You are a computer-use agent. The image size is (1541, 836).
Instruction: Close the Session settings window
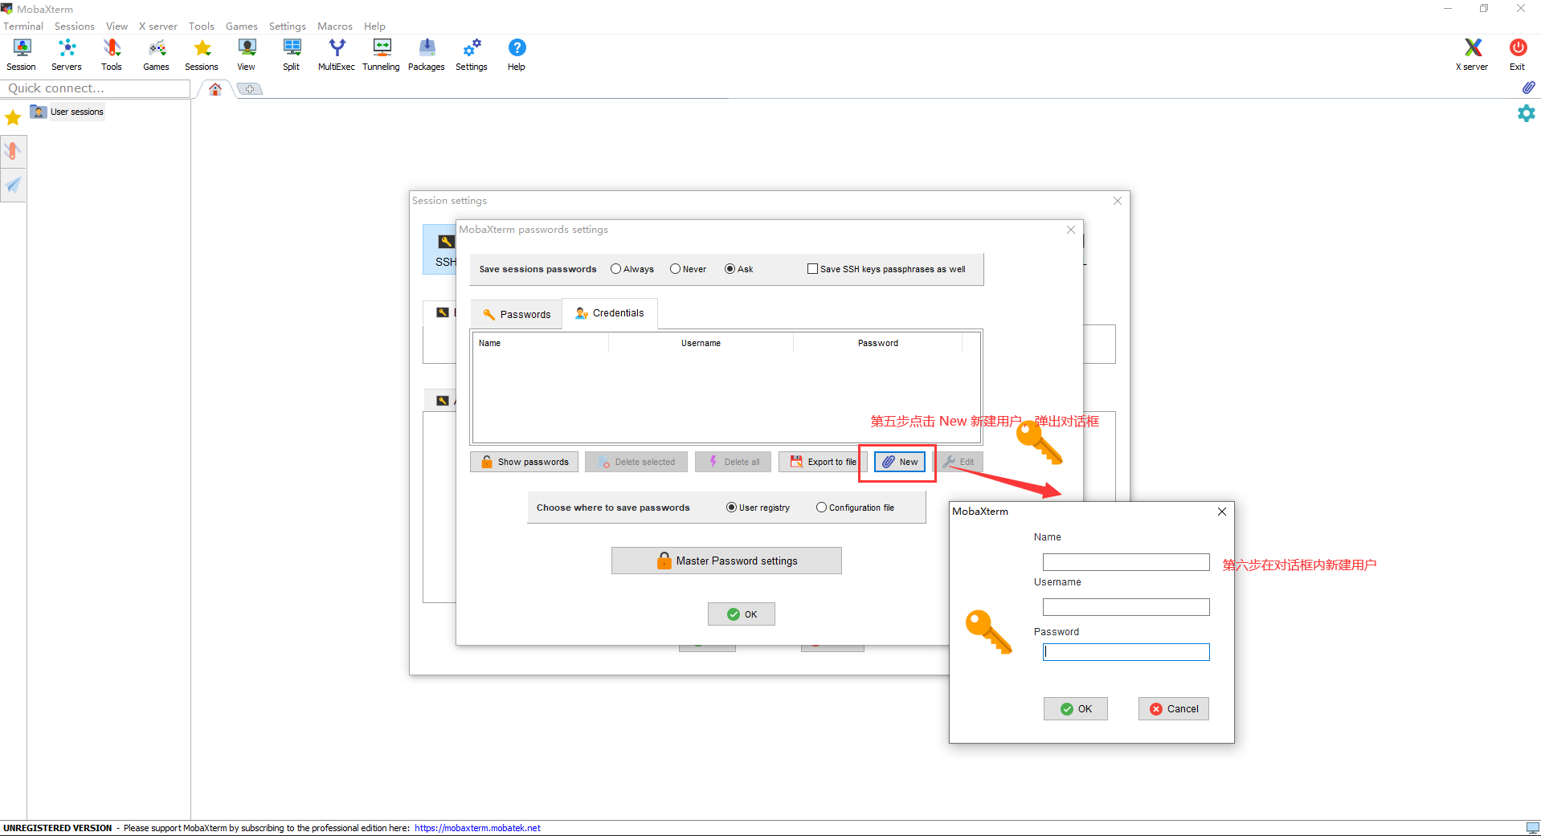pyautogui.click(x=1118, y=201)
